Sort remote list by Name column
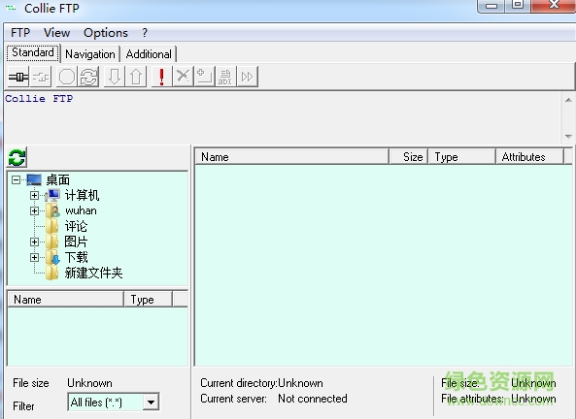The image size is (576, 419). (291, 157)
